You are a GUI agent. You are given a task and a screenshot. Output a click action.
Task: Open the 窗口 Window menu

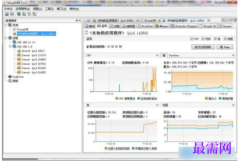(x=62, y=9)
